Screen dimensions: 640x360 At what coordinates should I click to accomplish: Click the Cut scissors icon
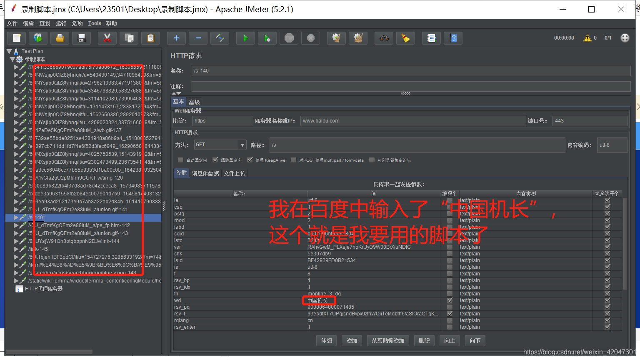107,38
